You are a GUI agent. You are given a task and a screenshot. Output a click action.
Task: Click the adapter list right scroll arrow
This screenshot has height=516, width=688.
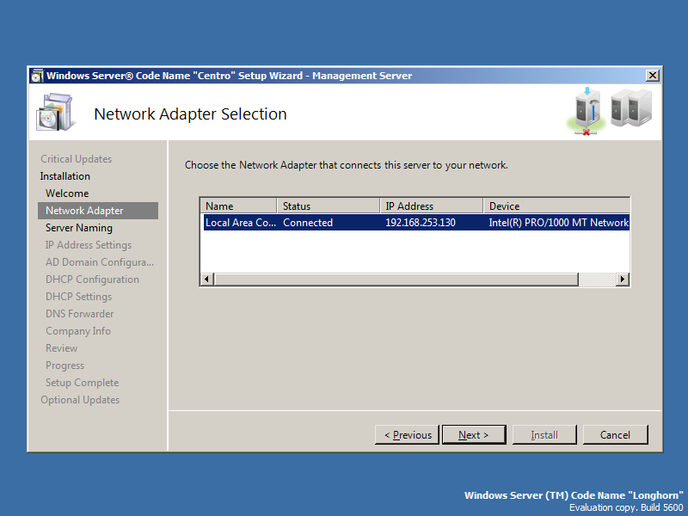click(x=622, y=279)
